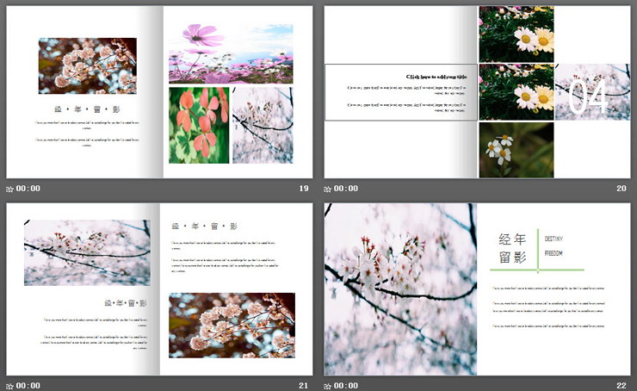Click slide number 19 label
The width and height of the screenshot is (637, 391).
tap(304, 189)
